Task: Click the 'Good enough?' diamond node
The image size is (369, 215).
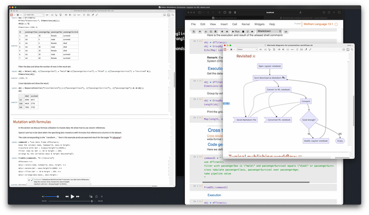Action: click(309, 120)
